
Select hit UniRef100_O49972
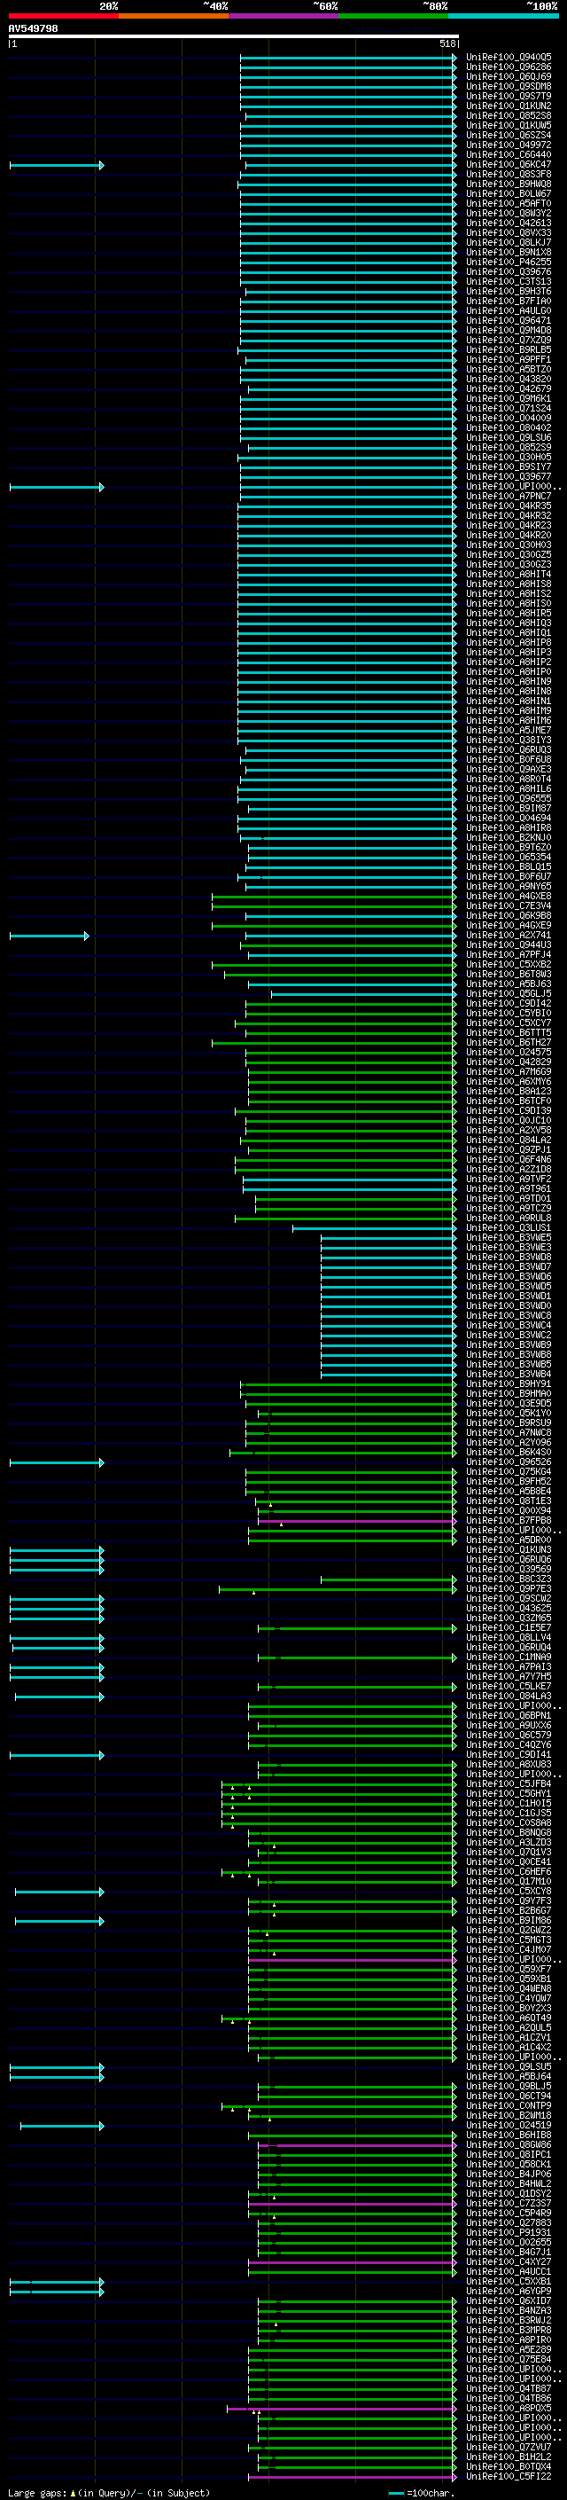509,145
